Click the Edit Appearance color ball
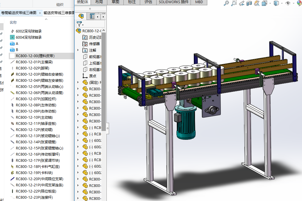This screenshot has width=302, height=201. [x=300, y=3]
